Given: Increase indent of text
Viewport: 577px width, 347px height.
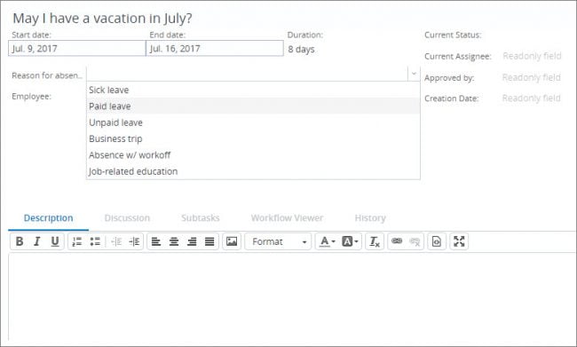Looking at the screenshot, I should pyautogui.click(x=134, y=241).
